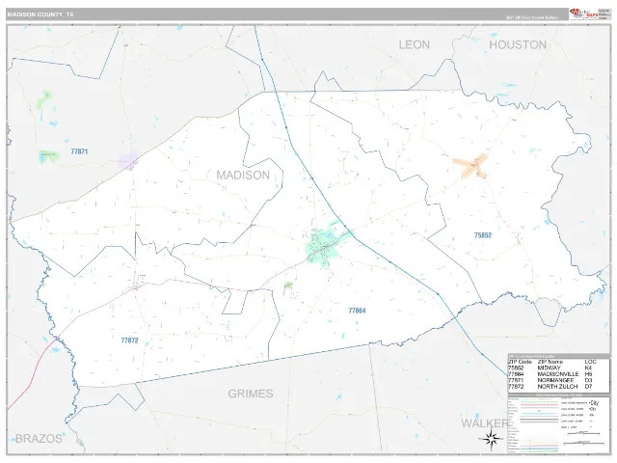Click the purple Normangee city area
This screenshot has height=463, width=617.
point(128,160)
